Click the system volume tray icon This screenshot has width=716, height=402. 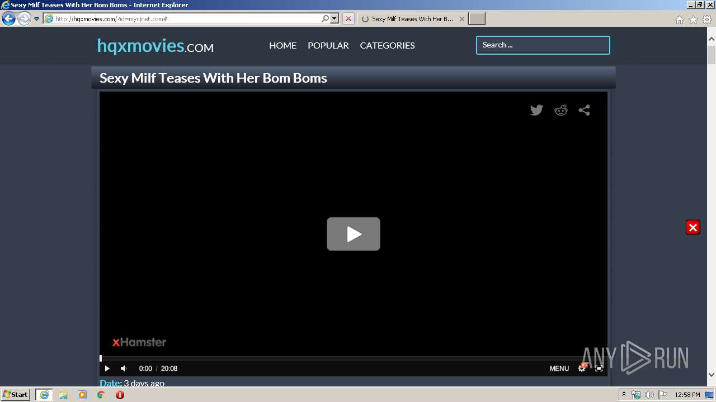pyautogui.click(x=649, y=395)
